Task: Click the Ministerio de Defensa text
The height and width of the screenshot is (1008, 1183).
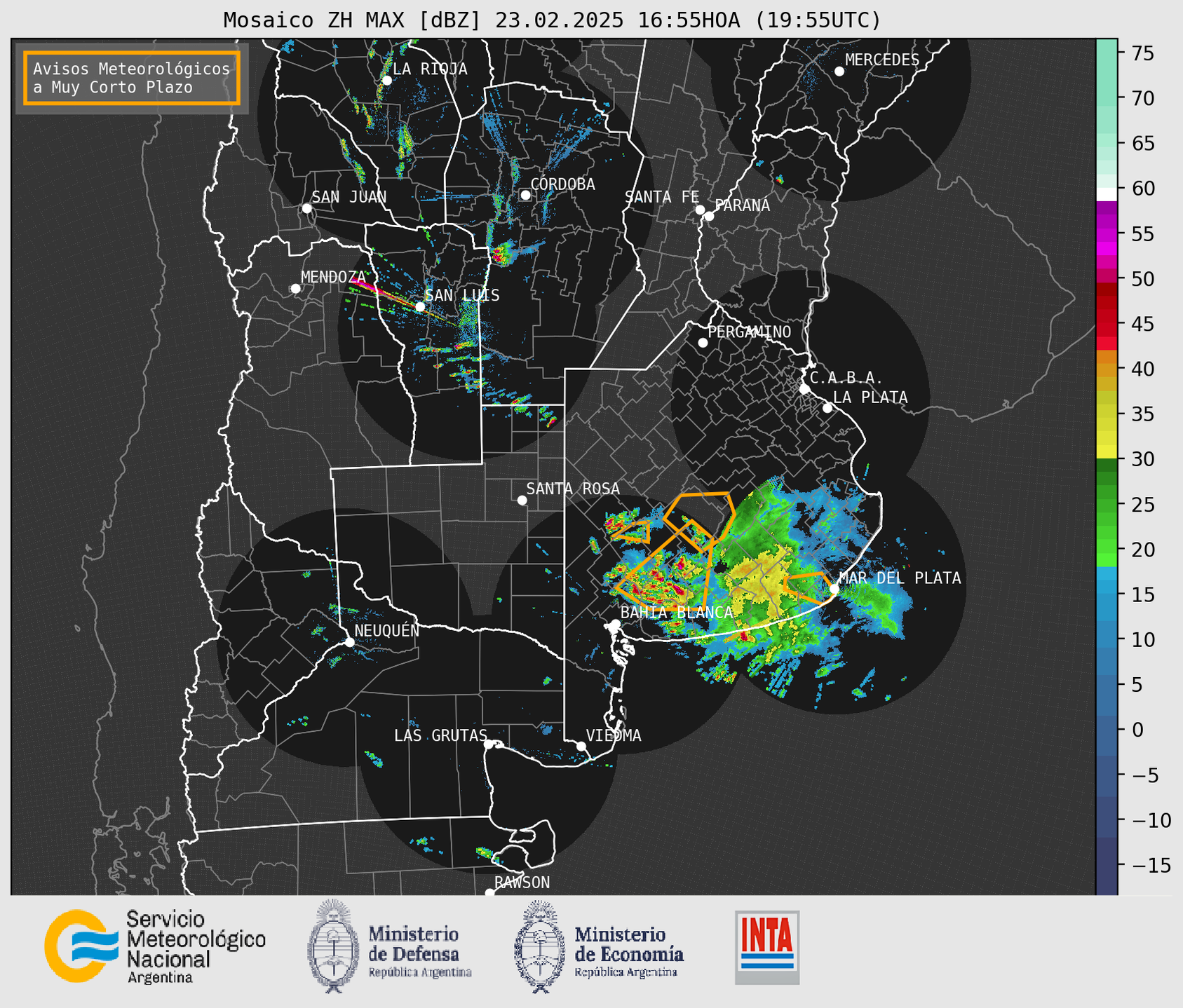Action: point(419,951)
